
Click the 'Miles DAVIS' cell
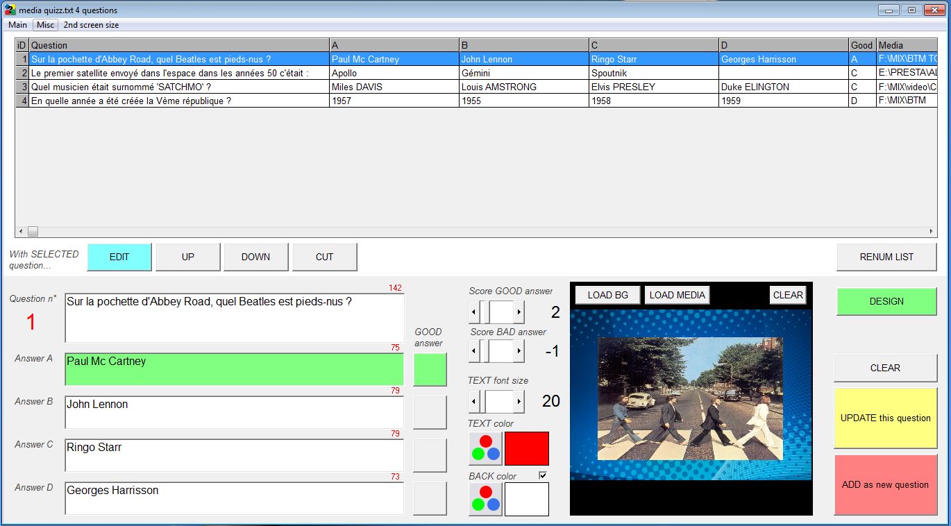coord(394,87)
